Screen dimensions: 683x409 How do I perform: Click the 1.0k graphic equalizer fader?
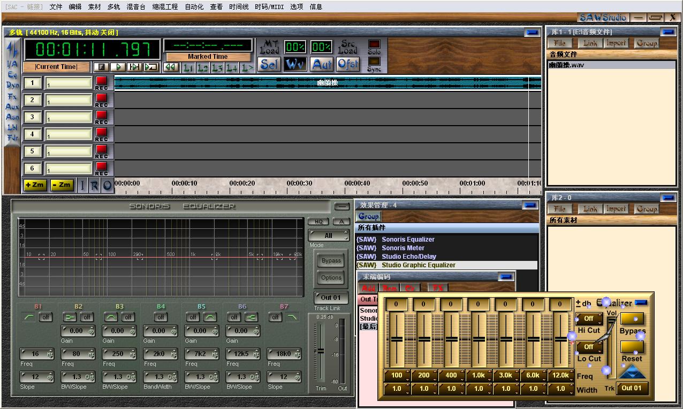tap(479, 339)
